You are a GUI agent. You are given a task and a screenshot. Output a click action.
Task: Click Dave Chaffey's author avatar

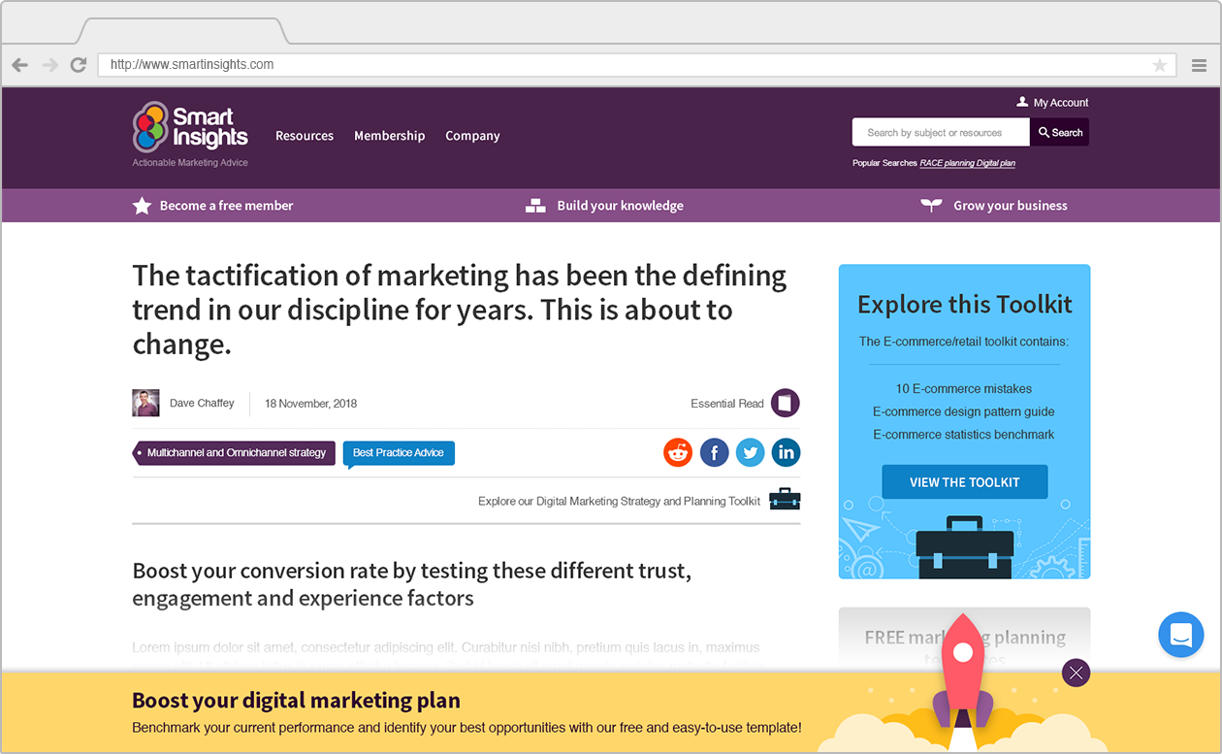coord(145,403)
